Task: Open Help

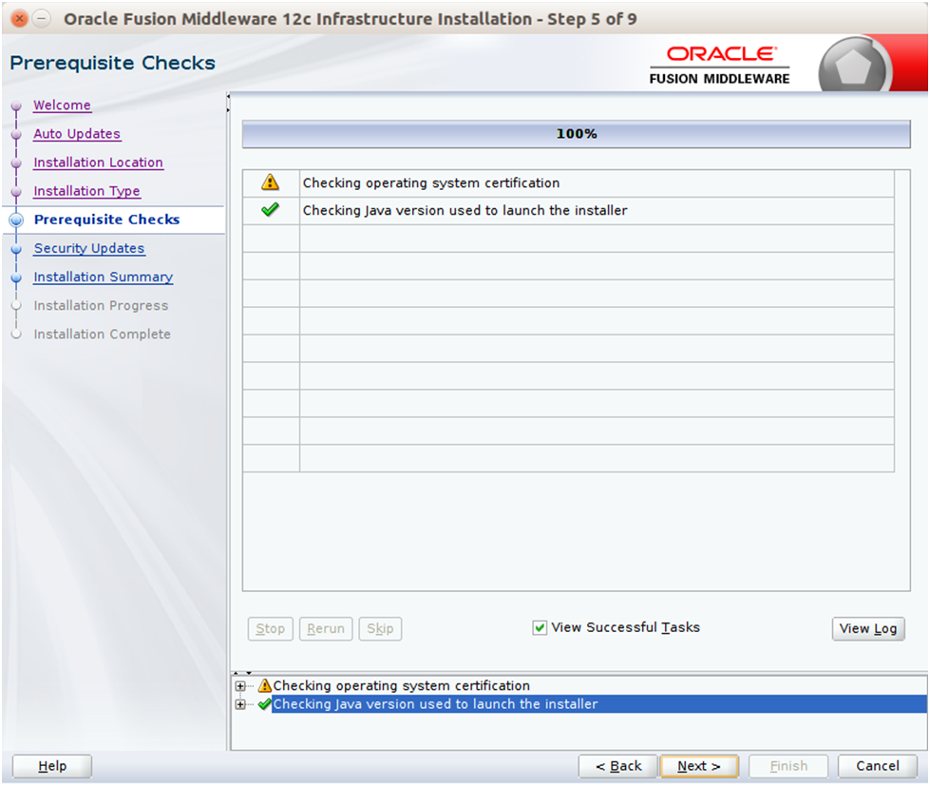Action: tap(52, 766)
